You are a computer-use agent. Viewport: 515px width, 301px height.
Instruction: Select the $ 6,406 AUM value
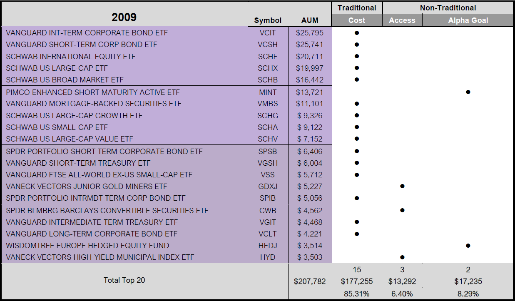pyautogui.click(x=310, y=151)
